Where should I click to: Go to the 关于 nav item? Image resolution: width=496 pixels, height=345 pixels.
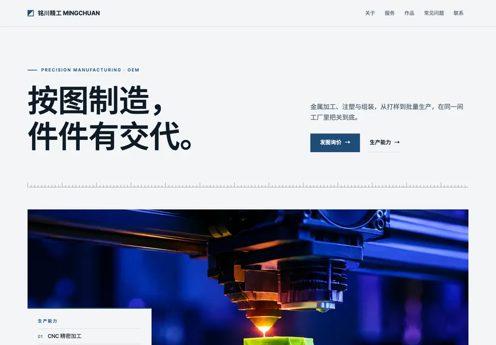[x=370, y=13]
